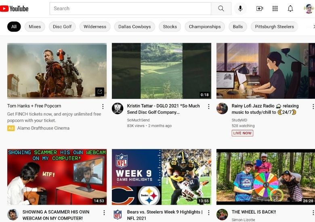The image size is (315, 222).
Task: Open account avatar menu
Action: [309, 8]
